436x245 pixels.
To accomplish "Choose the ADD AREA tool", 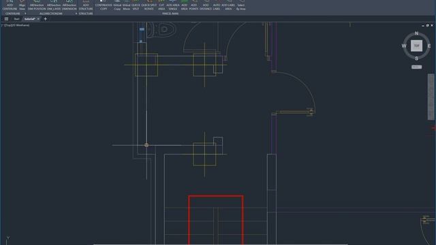I will click(184, 5).
